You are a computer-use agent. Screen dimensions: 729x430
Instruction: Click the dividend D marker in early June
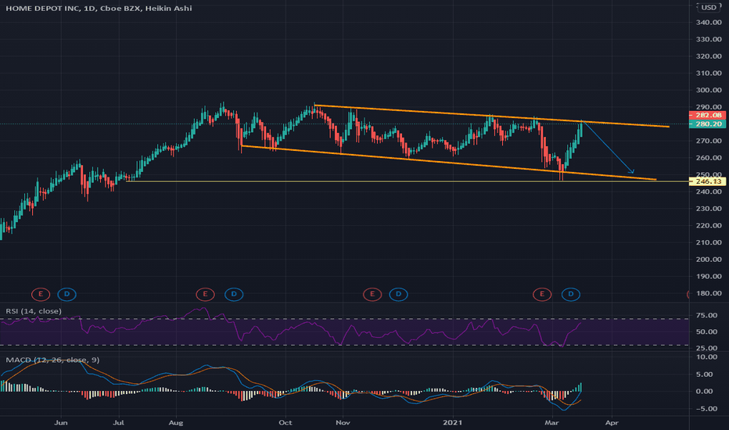click(x=67, y=294)
